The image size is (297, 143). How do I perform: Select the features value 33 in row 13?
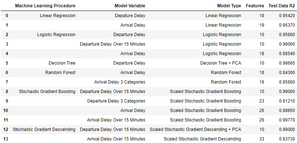pyautogui.click(x=262, y=139)
